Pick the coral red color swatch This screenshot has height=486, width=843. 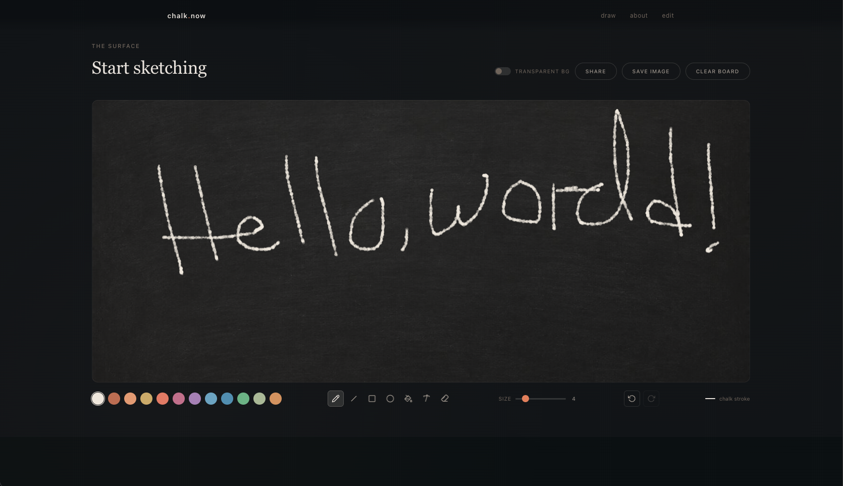coord(163,399)
